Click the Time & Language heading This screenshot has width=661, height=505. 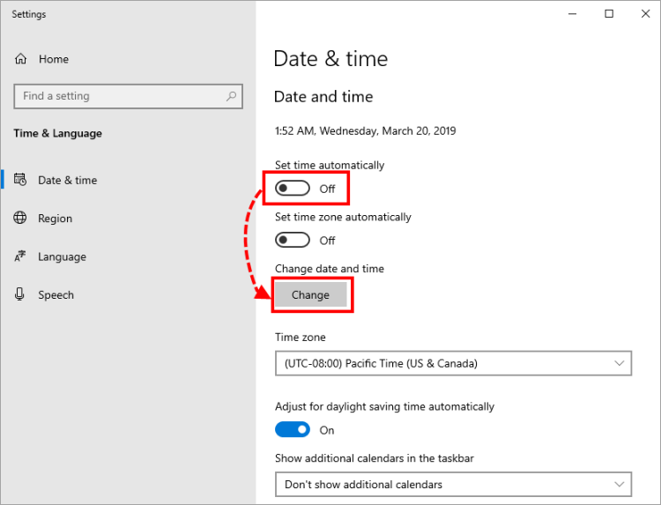click(58, 133)
